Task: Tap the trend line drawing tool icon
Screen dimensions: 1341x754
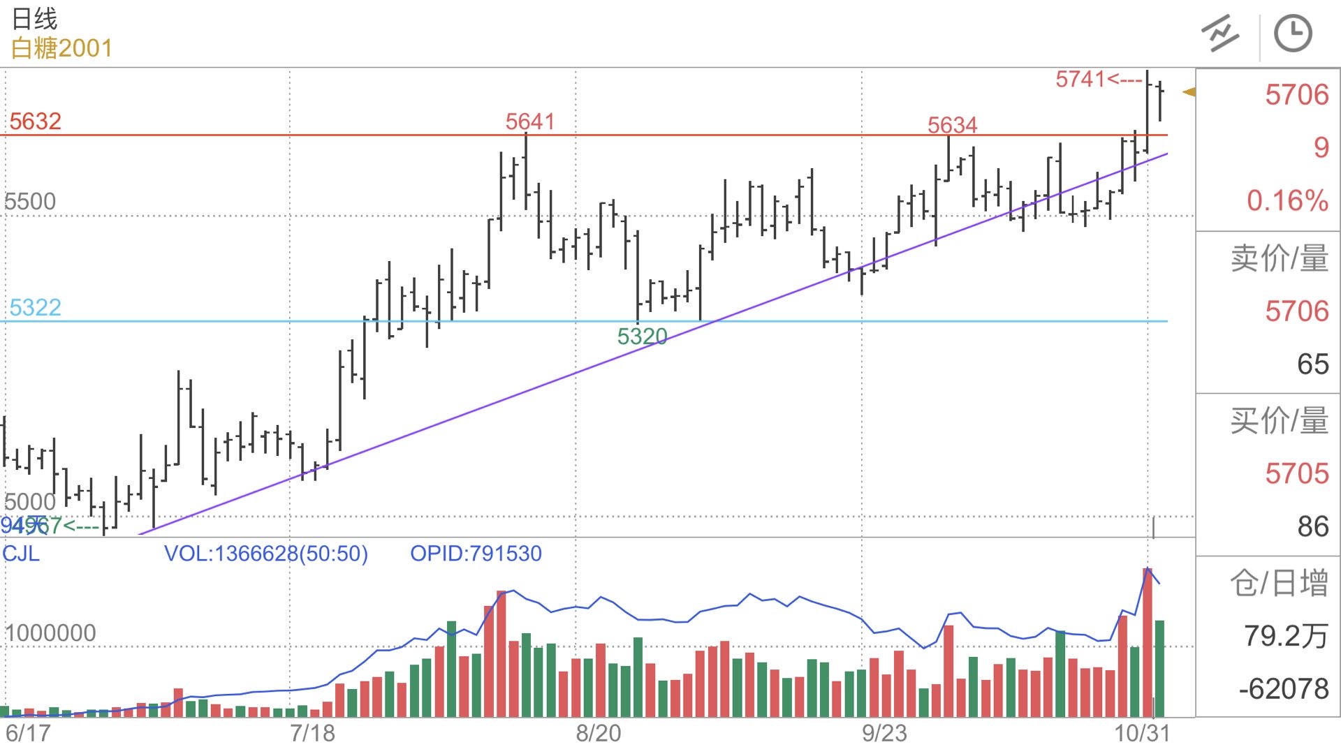Action: tap(1220, 34)
